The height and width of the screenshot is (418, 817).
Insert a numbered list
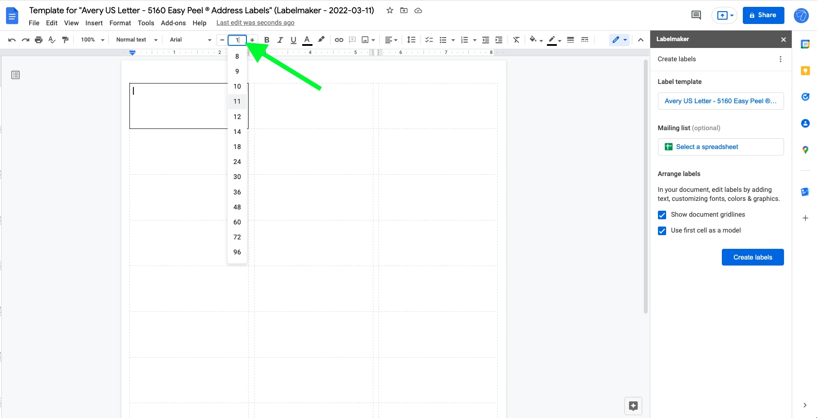pyautogui.click(x=464, y=40)
